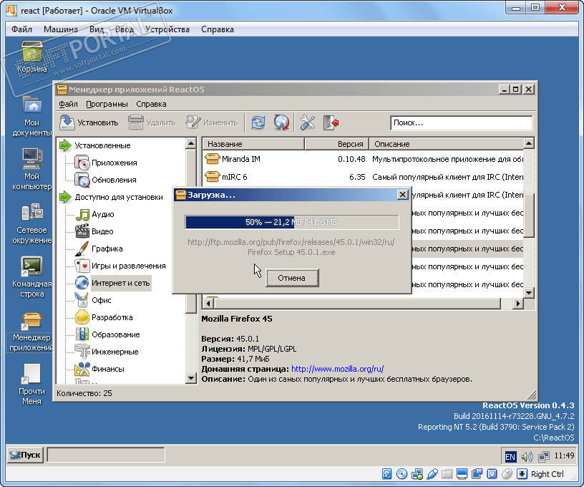The width and height of the screenshot is (584, 487).
Task: Open Прочти Меня desktop icon
Action: coord(31,385)
